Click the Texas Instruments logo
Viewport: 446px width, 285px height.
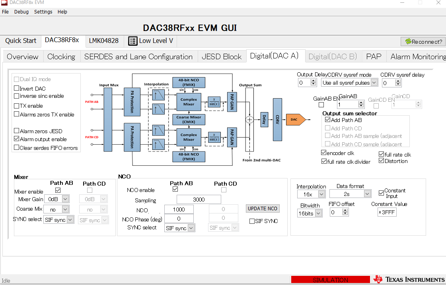coord(409,279)
